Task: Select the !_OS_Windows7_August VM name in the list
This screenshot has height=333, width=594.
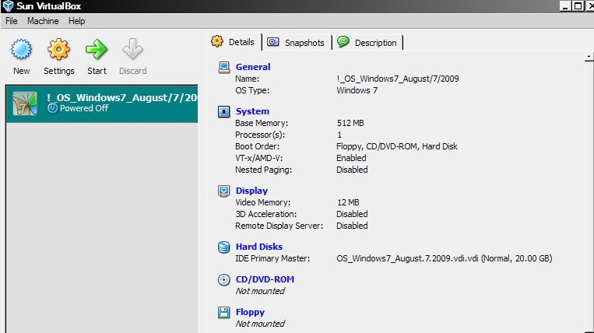Action: [122, 97]
